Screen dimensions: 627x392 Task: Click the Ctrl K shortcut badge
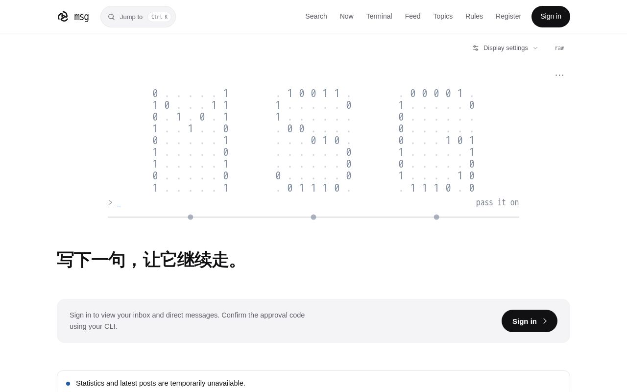(x=159, y=17)
